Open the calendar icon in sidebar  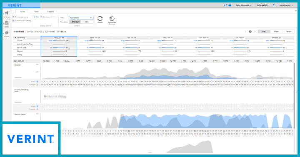[x=7, y=23]
